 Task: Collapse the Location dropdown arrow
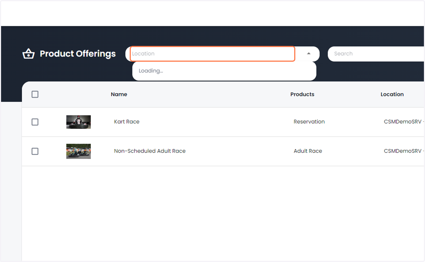308,54
